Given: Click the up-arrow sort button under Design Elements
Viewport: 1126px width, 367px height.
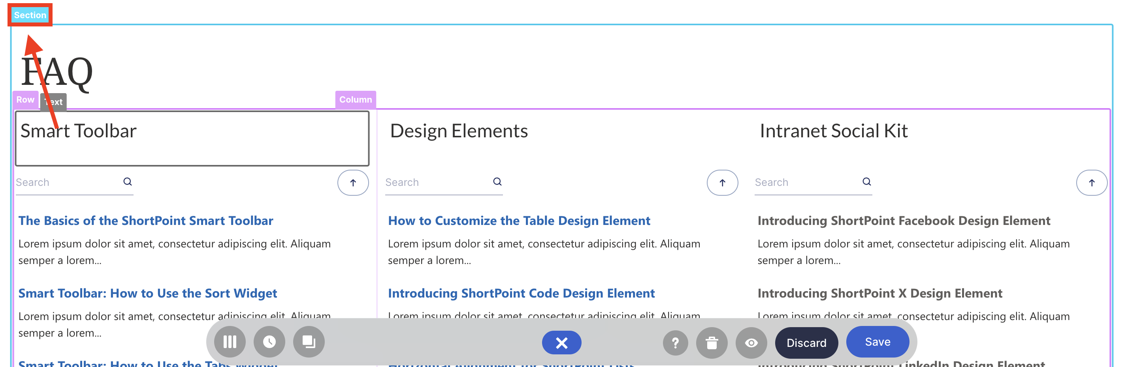Looking at the screenshot, I should (723, 183).
